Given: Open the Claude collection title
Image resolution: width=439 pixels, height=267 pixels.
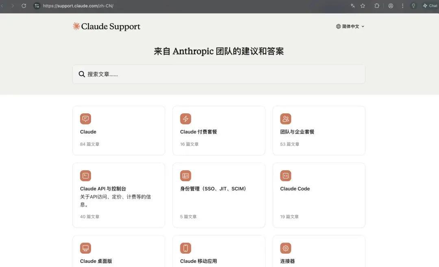Looking at the screenshot, I should click(88, 132).
